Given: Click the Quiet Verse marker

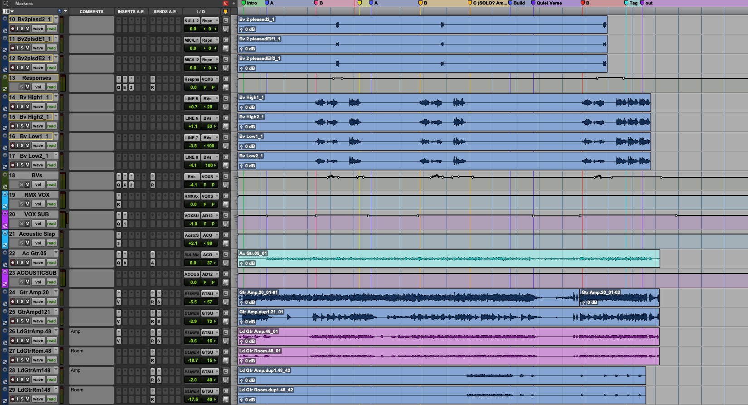Looking at the screenshot, I should 547,3.
